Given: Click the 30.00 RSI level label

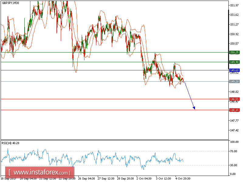Looking at the screenshot, I should point(234,165).
